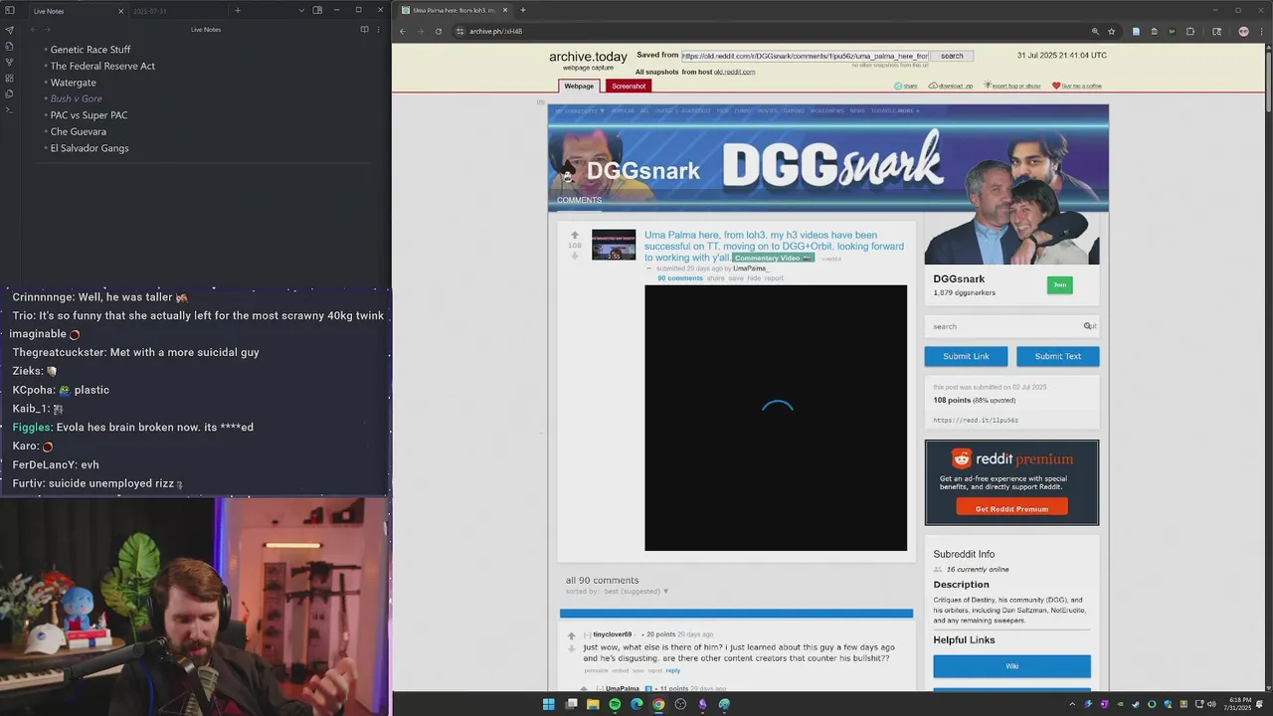Switch to the Screenshot tab
This screenshot has width=1273, height=716.
click(x=629, y=87)
